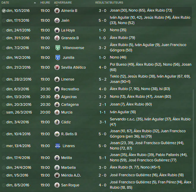Sort by the HEURE column header

(45, 3)
